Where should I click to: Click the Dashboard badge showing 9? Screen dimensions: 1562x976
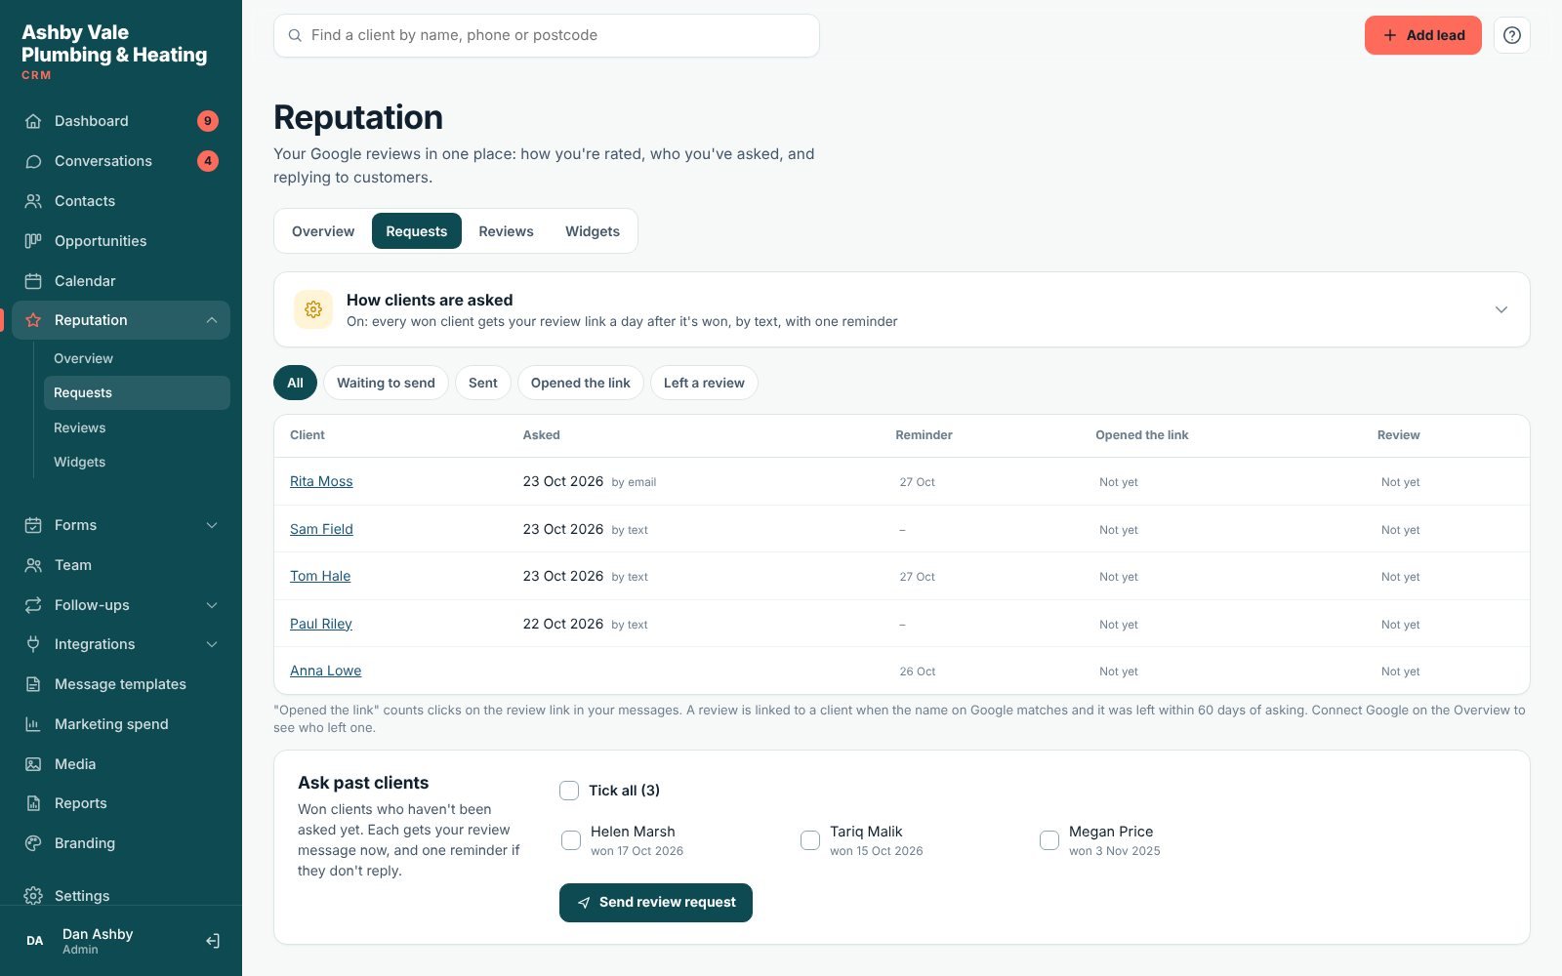pos(208,121)
